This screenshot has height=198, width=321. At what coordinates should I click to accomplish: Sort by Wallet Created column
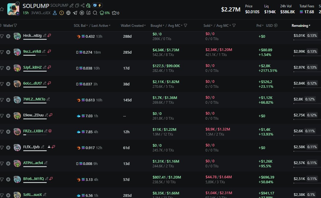coord(133,26)
